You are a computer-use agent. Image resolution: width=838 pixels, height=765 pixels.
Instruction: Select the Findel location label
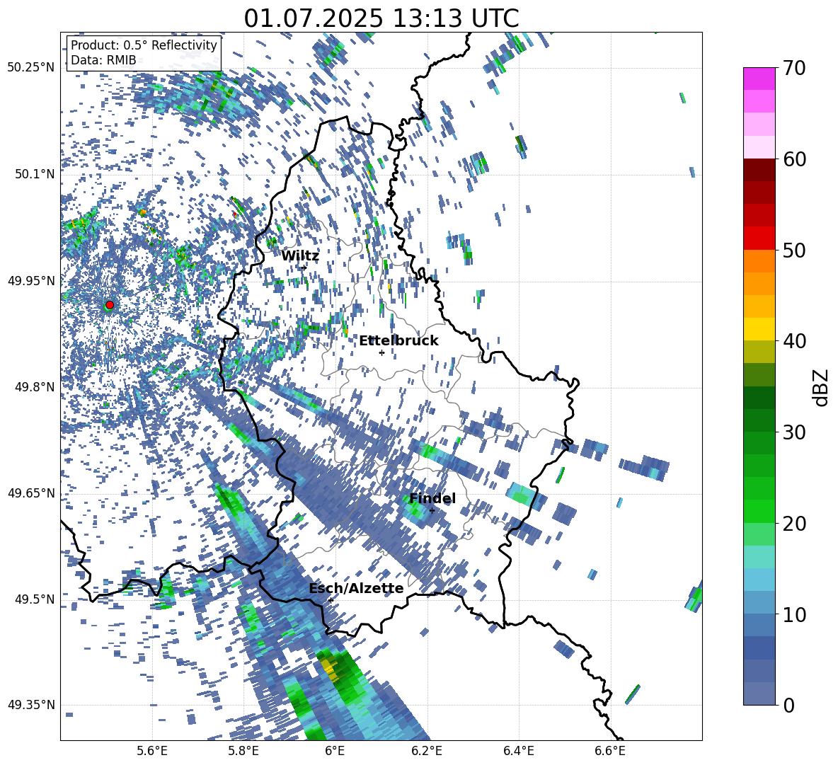432,498
